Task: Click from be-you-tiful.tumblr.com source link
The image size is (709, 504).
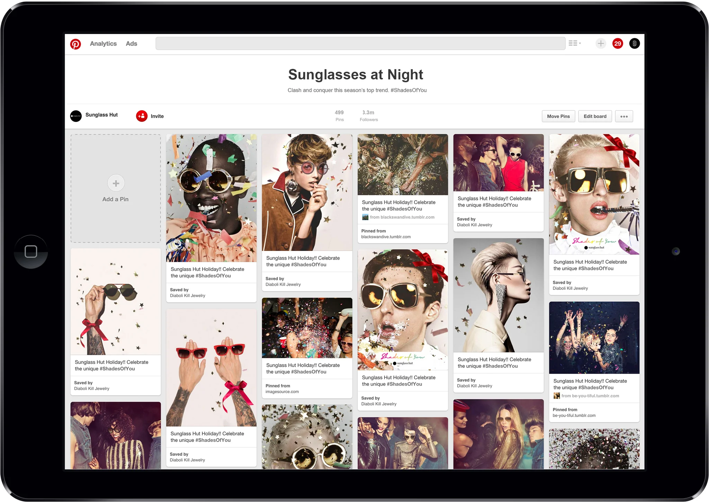Action: 590,396
